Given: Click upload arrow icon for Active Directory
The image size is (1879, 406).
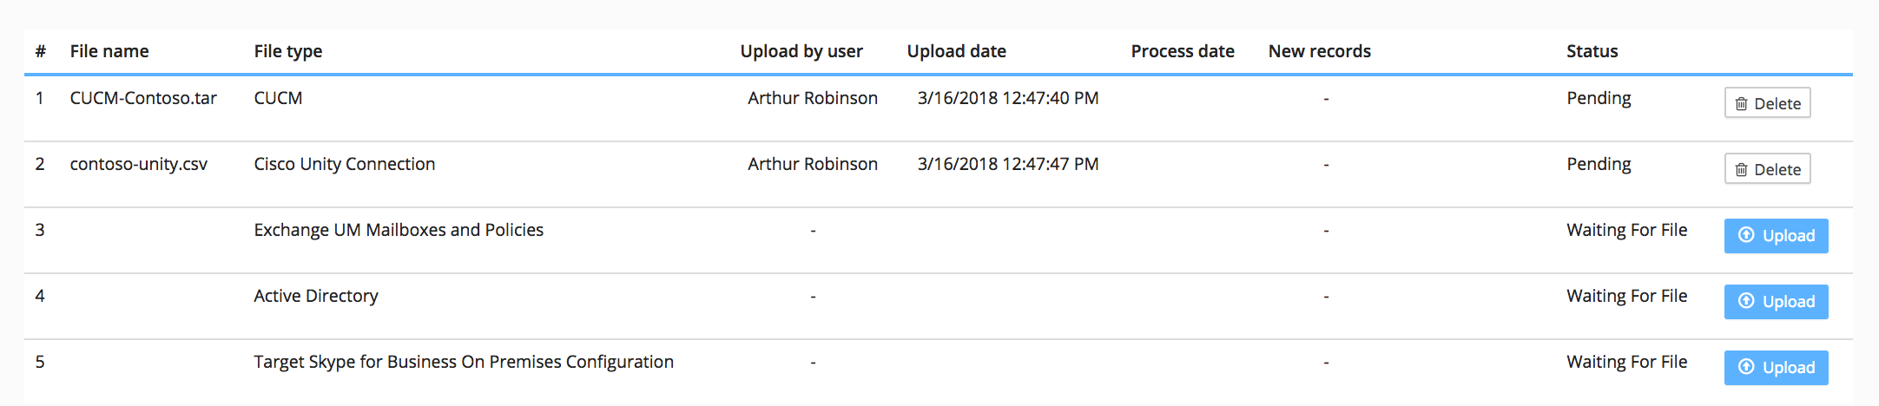Looking at the screenshot, I should point(1746,301).
